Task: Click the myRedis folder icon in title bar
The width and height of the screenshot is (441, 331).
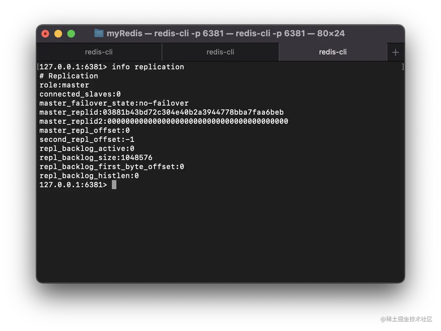Action: tap(99, 33)
